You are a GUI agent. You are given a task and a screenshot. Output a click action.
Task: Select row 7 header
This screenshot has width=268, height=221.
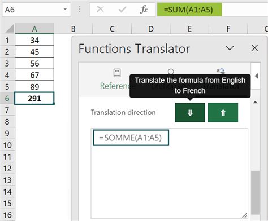coord(7,110)
